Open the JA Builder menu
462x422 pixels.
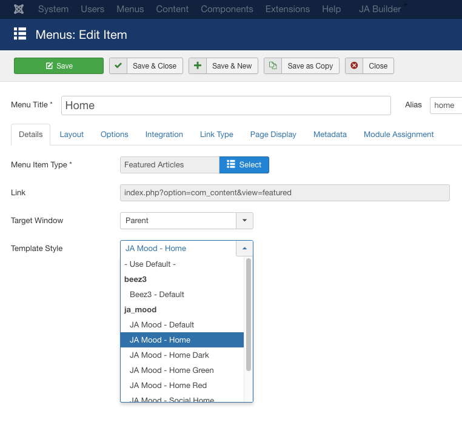point(380,9)
